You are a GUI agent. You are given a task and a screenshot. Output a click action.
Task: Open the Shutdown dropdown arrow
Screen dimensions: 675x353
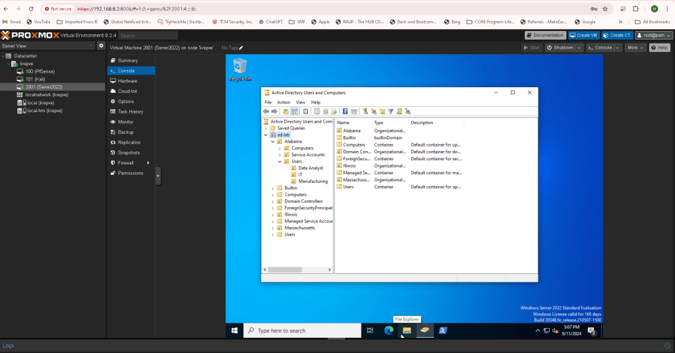[x=578, y=48]
